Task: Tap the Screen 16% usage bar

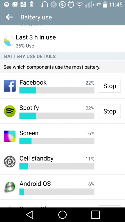Action: [x=57, y=141]
